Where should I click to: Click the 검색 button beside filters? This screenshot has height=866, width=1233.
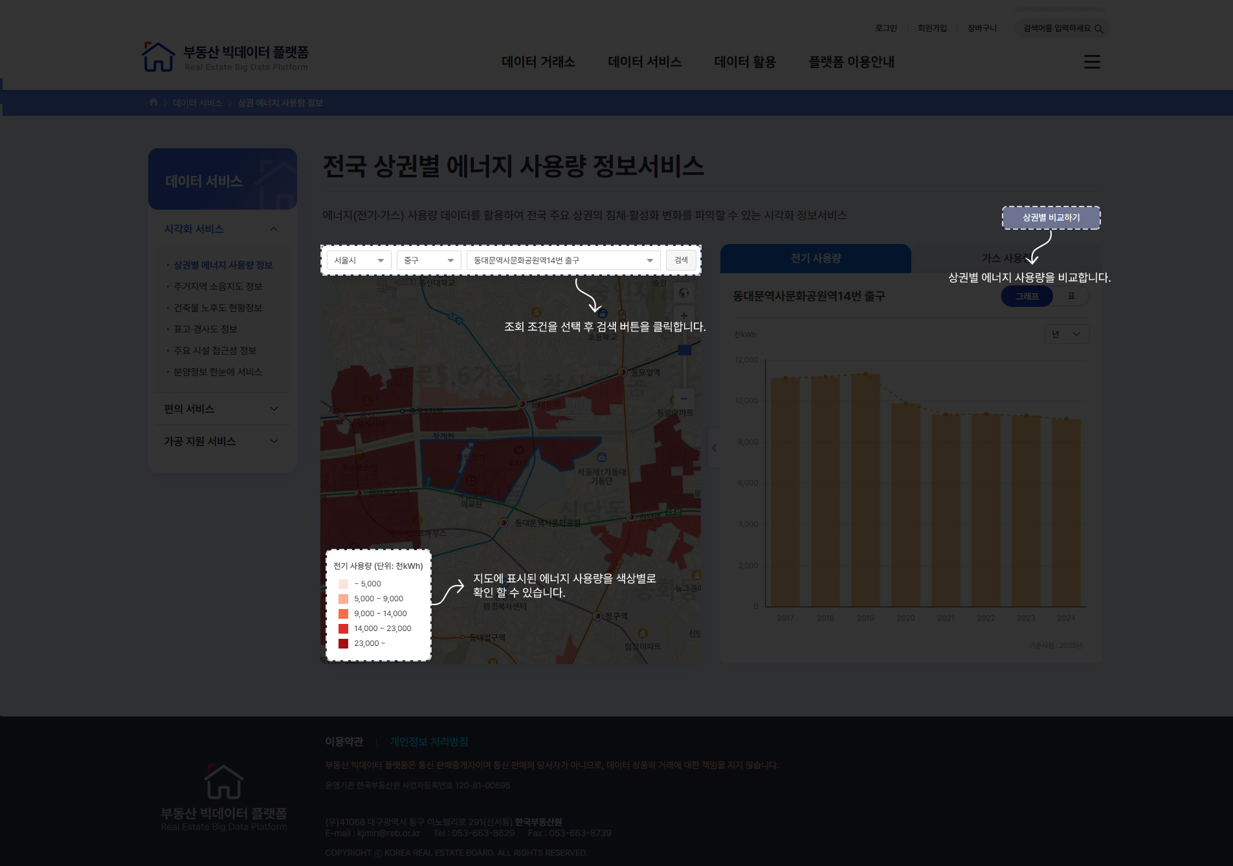pyautogui.click(x=681, y=260)
